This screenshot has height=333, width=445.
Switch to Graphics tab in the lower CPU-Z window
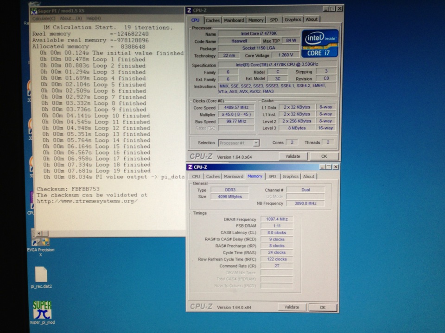pos(291,177)
